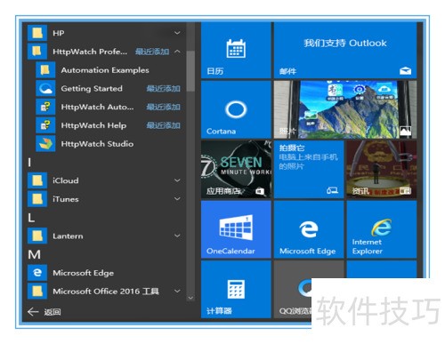Jump via the letter M header
This screenshot has width=445, height=344.
pyautogui.click(x=34, y=254)
